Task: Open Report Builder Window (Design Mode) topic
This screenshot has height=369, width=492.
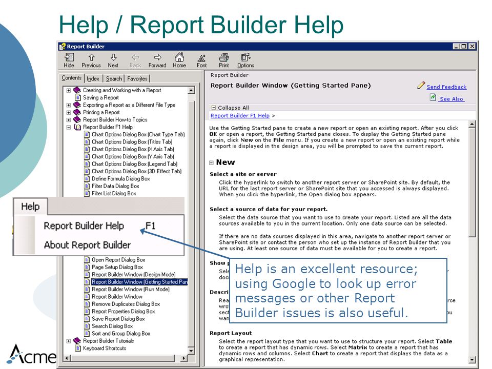Action: (x=134, y=275)
